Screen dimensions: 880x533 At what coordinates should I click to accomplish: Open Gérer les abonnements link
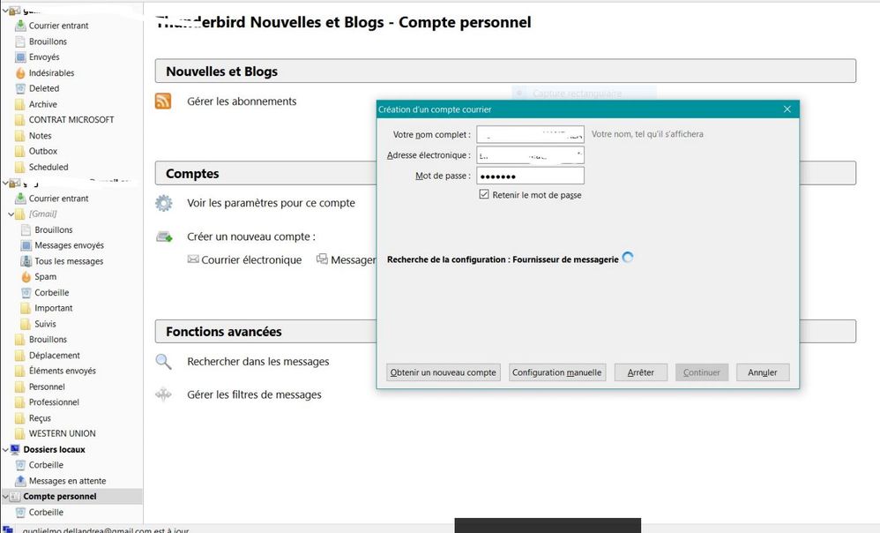[x=242, y=101]
